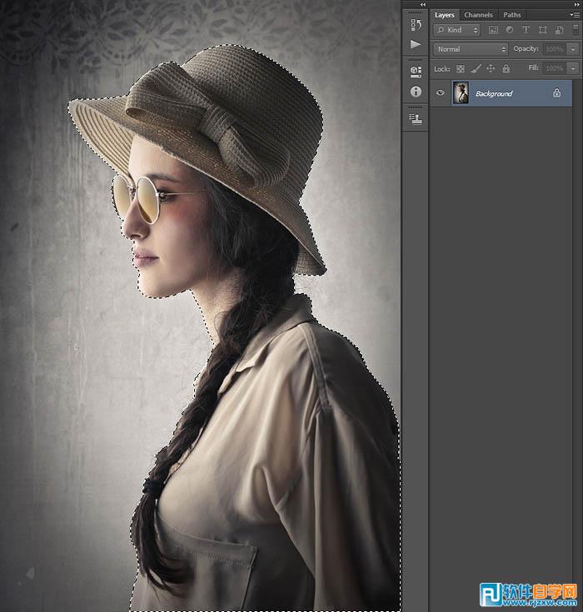Open the Kind filter type dropdown
Screen dimensions: 583x612
458,30
